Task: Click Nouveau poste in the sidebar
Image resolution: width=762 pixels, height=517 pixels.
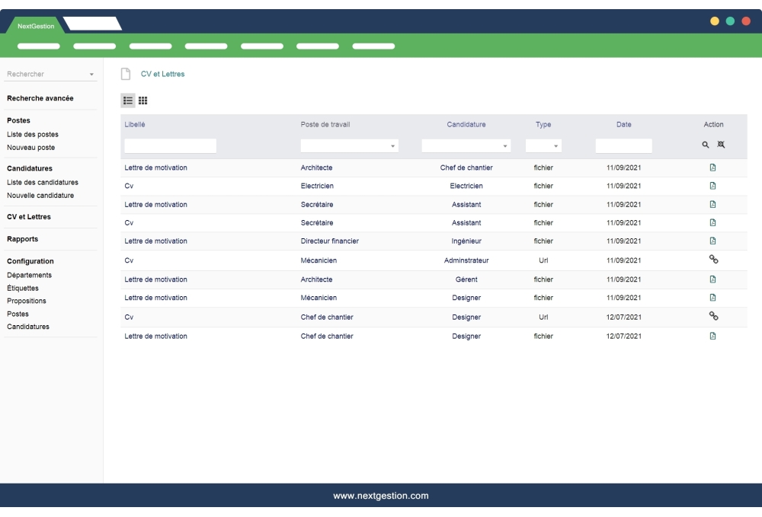Action: pyautogui.click(x=30, y=147)
